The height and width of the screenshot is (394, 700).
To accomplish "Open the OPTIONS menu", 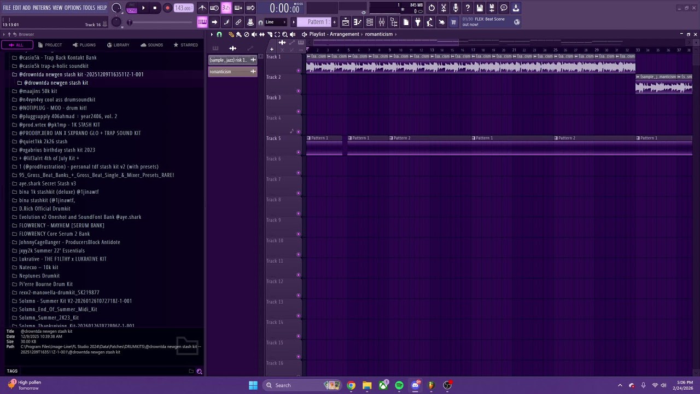I will (x=73, y=8).
